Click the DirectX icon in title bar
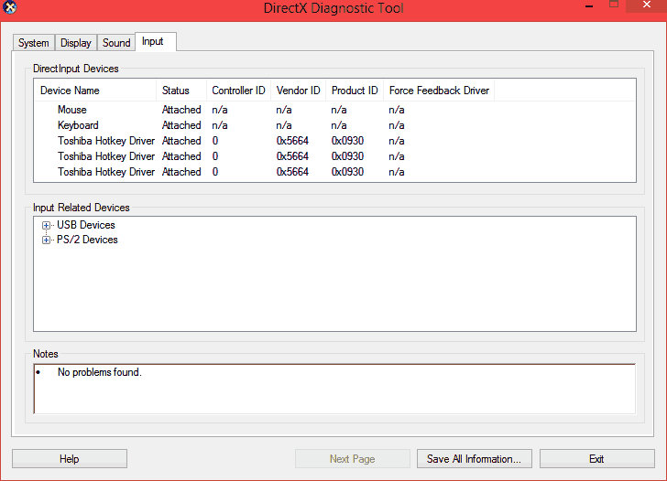 [x=9, y=7]
